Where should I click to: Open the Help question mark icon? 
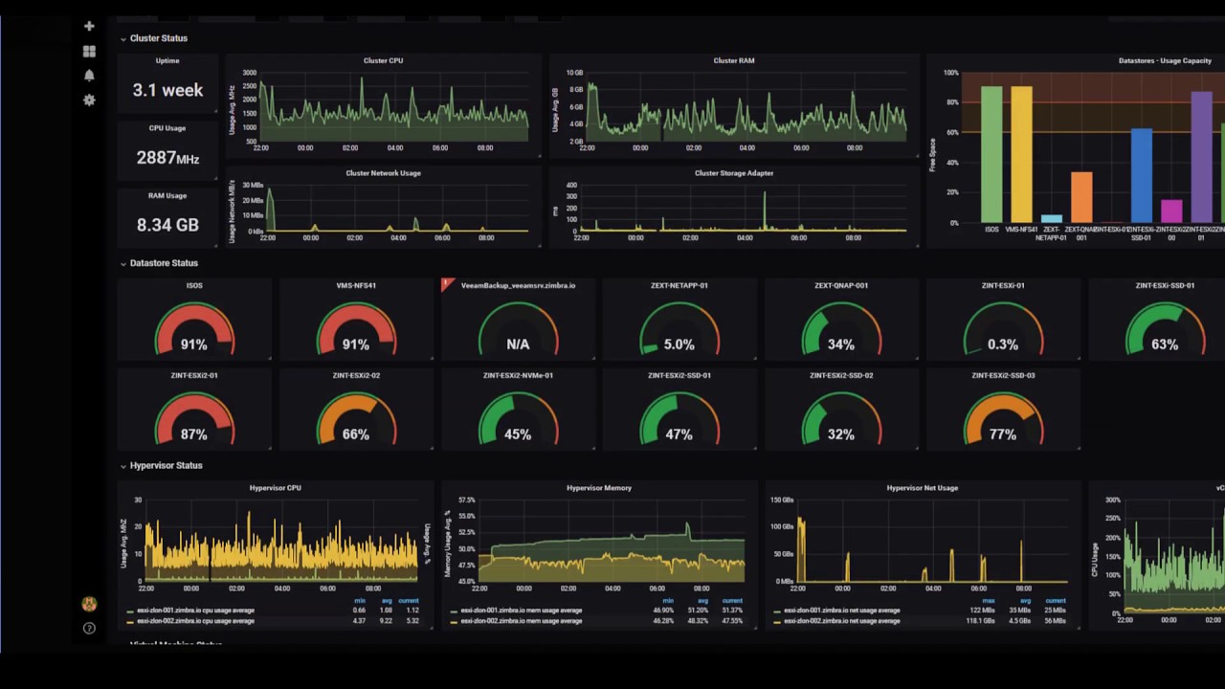(x=89, y=629)
